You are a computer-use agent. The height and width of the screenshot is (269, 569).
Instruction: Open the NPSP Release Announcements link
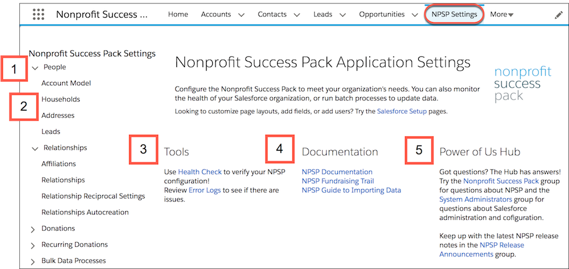pos(482,250)
